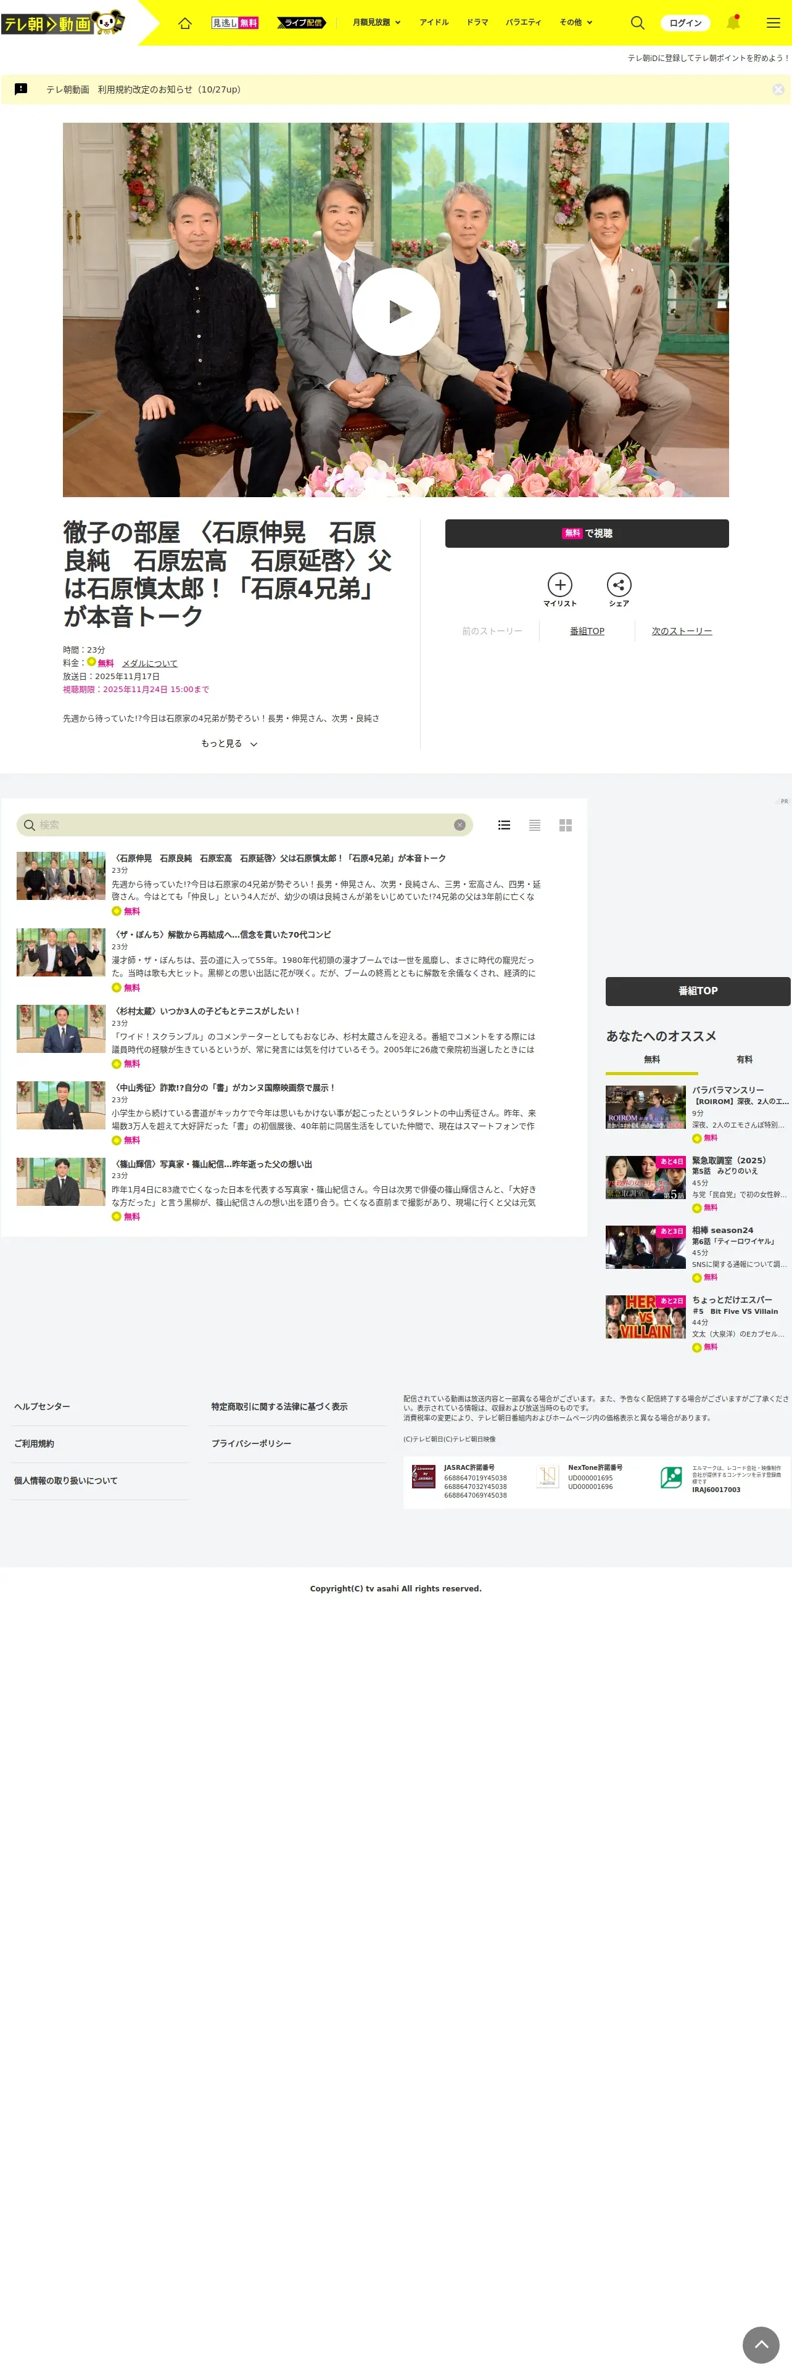
Task: Open 個人情報の取り扱いについて footer link
Action: tap(65, 1480)
